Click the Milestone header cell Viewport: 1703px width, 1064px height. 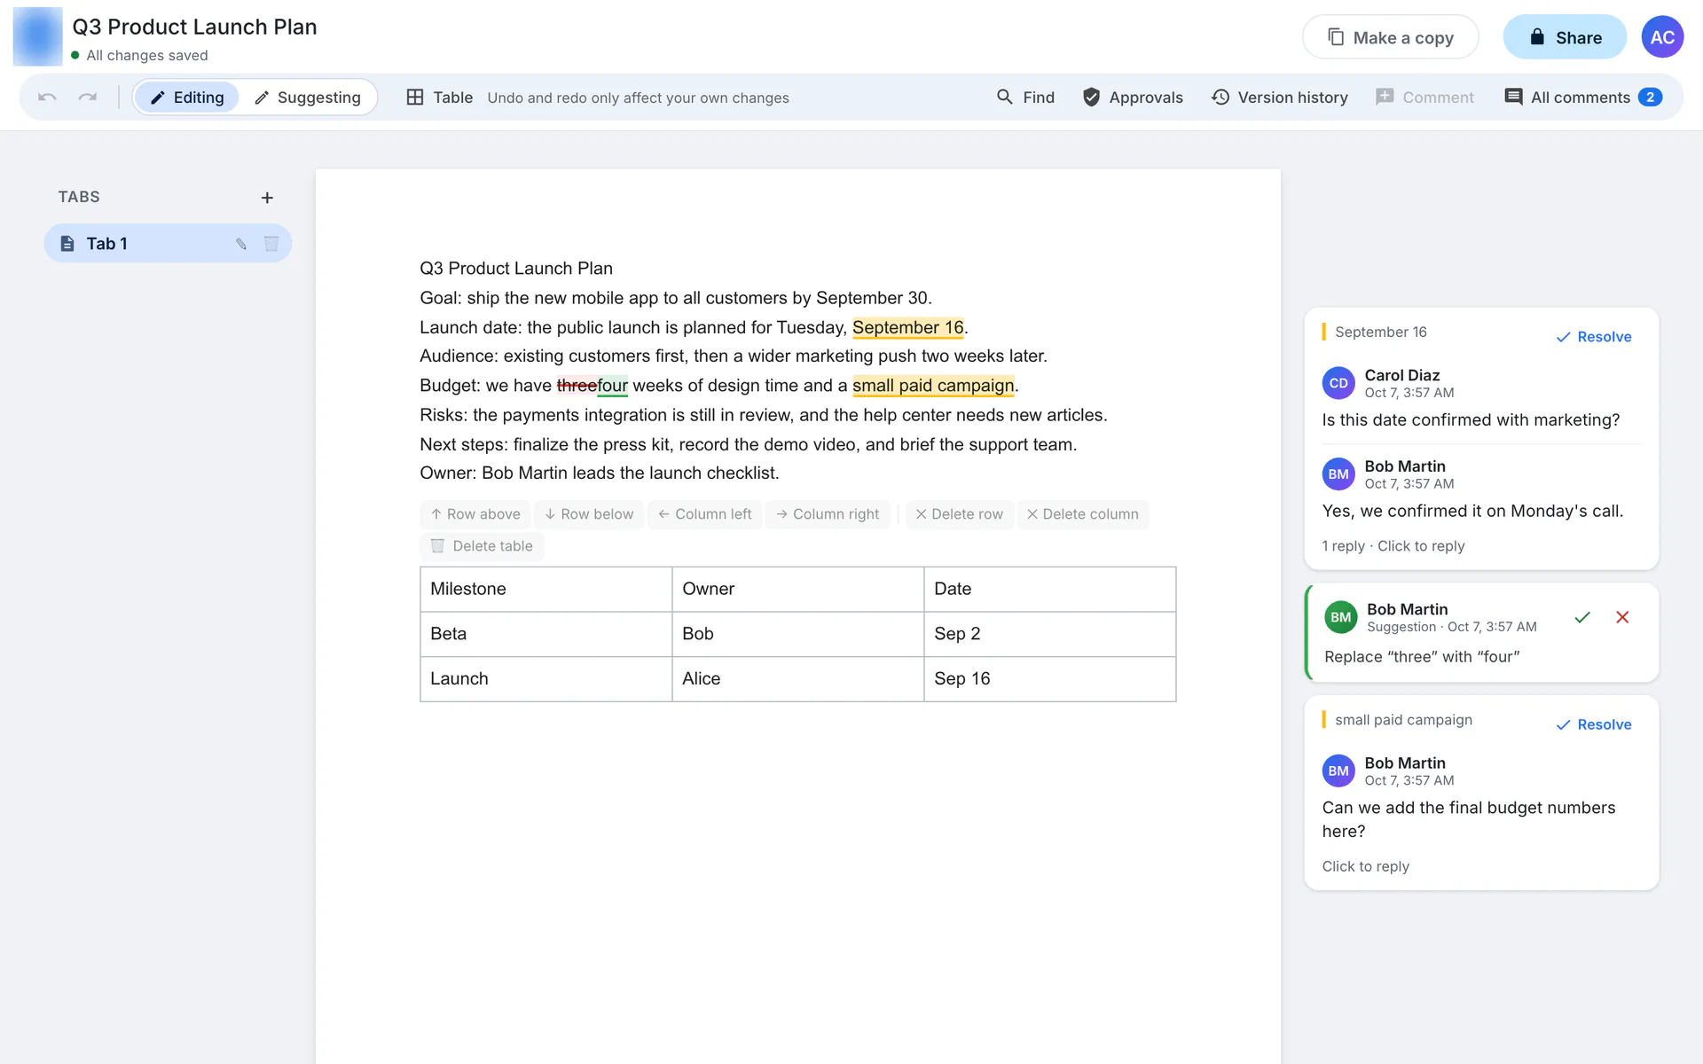tap(546, 590)
